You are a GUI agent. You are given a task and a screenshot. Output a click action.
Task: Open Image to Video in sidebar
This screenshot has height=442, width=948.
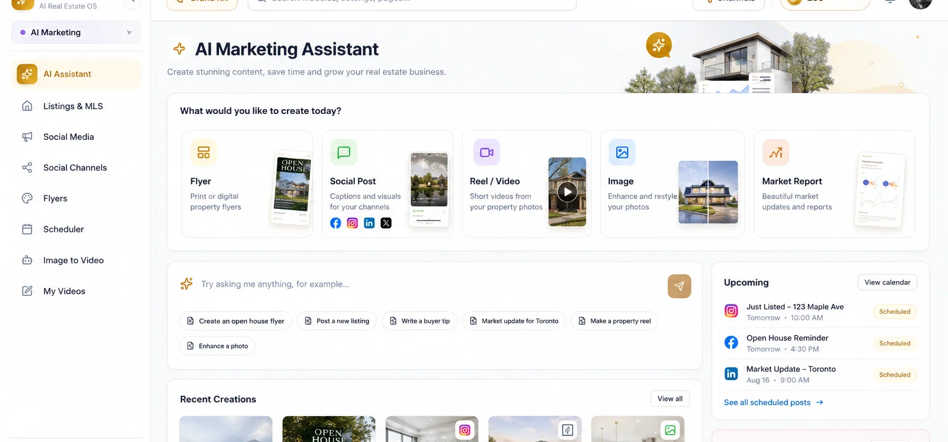[73, 260]
